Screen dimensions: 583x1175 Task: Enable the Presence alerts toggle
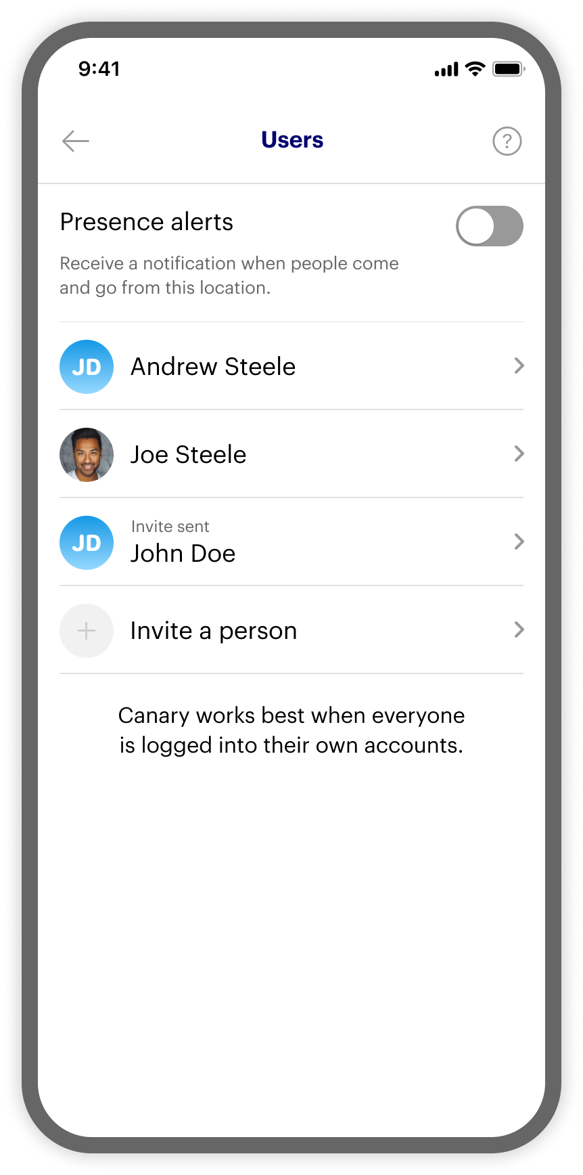[490, 226]
